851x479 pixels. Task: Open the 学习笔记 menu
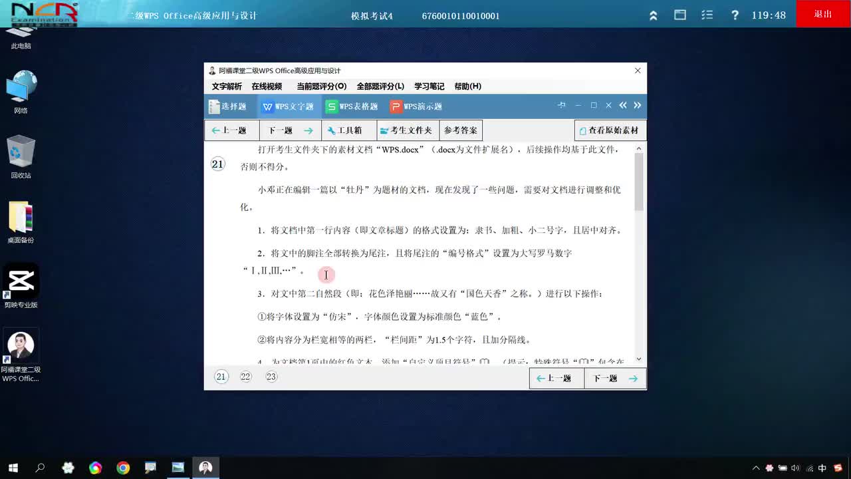pyautogui.click(x=429, y=86)
